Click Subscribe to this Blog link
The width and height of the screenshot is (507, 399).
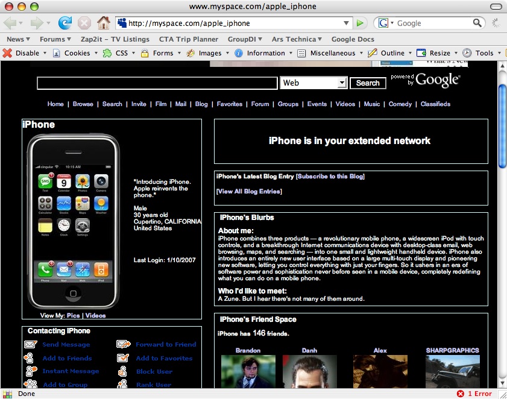point(330,176)
